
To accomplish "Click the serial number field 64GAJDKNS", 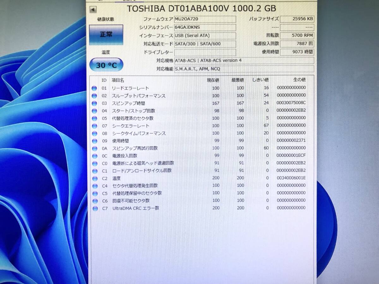I will tap(205, 27).
